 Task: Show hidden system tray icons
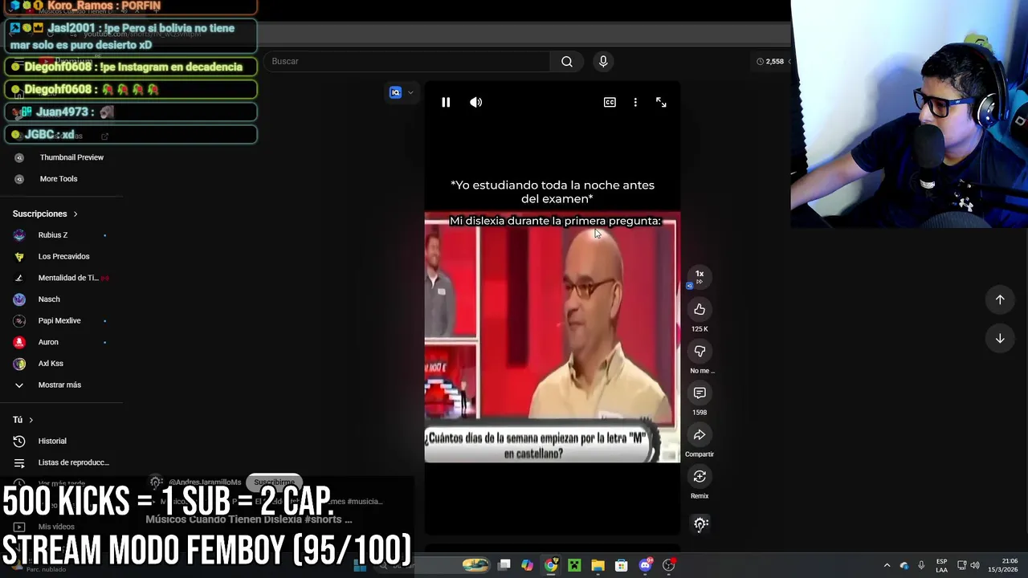(887, 565)
